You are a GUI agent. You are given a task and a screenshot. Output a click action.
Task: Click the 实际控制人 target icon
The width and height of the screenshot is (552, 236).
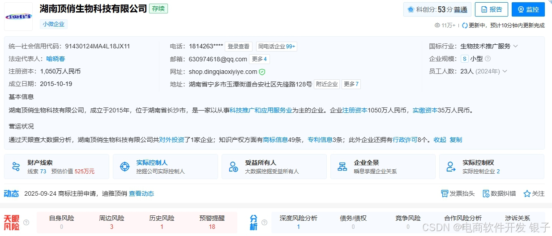click(x=125, y=167)
